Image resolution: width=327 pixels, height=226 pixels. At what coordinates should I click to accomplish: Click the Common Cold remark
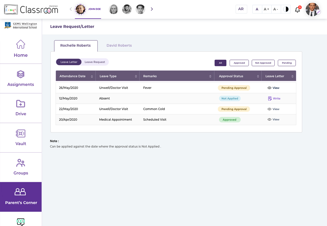154,109
